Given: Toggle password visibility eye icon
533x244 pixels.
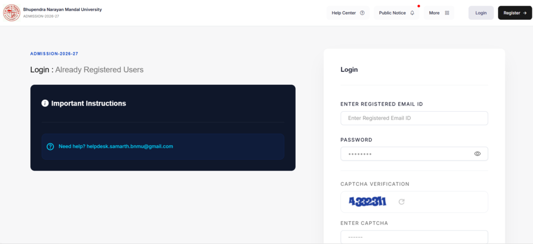Looking at the screenshot, I should point(477,153).
